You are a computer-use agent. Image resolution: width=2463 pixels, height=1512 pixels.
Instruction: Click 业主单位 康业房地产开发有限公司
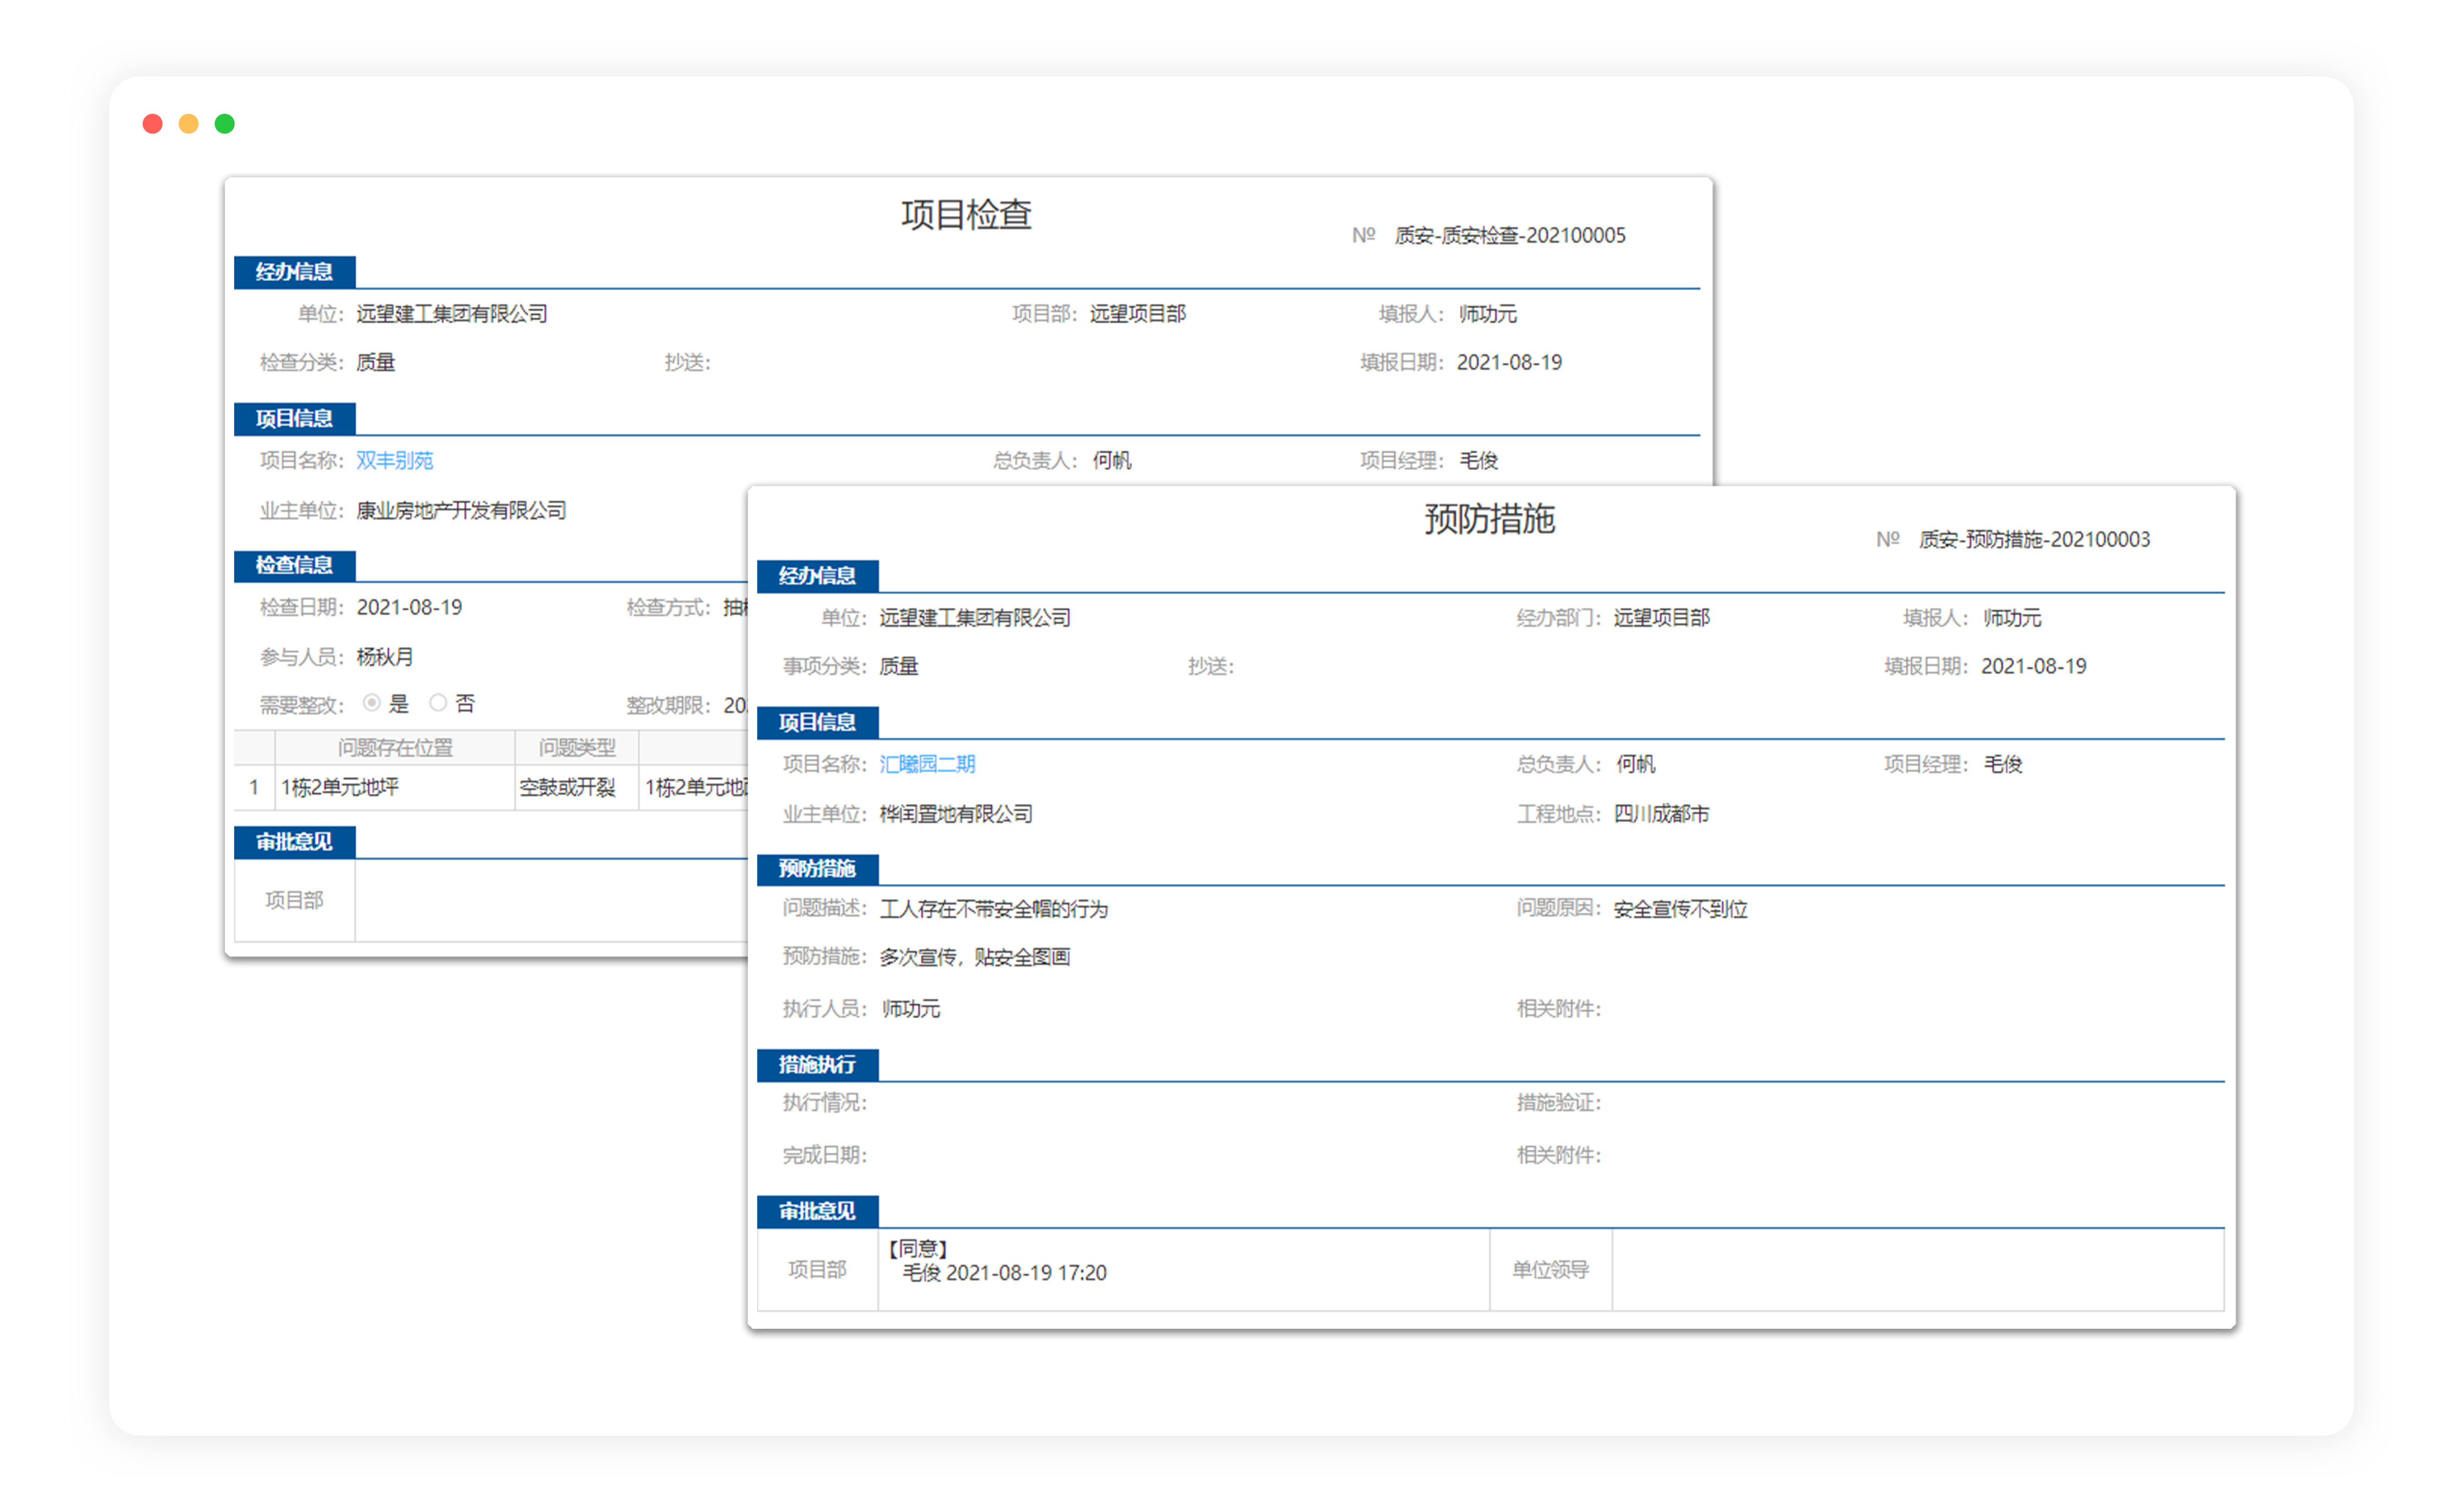[461, 510]
